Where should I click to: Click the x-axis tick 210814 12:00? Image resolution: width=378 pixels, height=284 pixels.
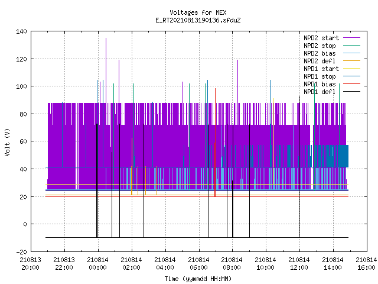pyautogui.click(x=299, y=264)
